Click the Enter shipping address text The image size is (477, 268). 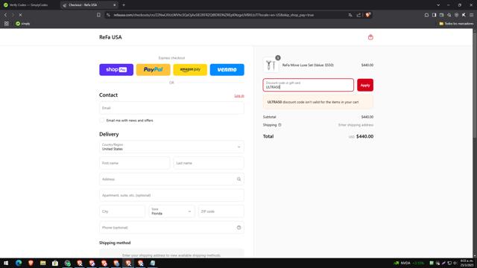click(x=356, y=125)
